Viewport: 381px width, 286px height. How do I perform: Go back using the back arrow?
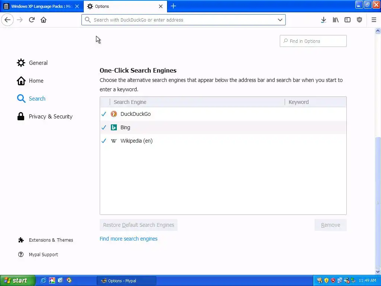coord(7,20)
